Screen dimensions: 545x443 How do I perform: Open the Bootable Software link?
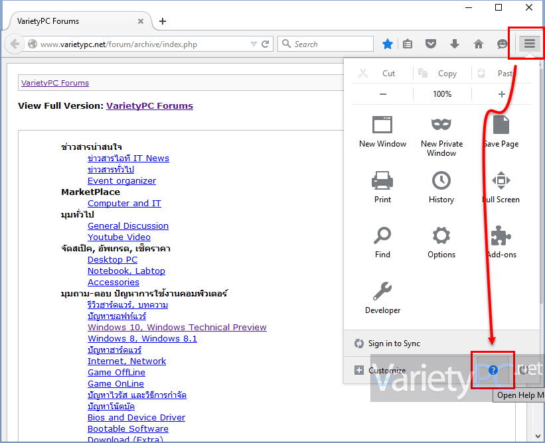click(x=128, y=429)
